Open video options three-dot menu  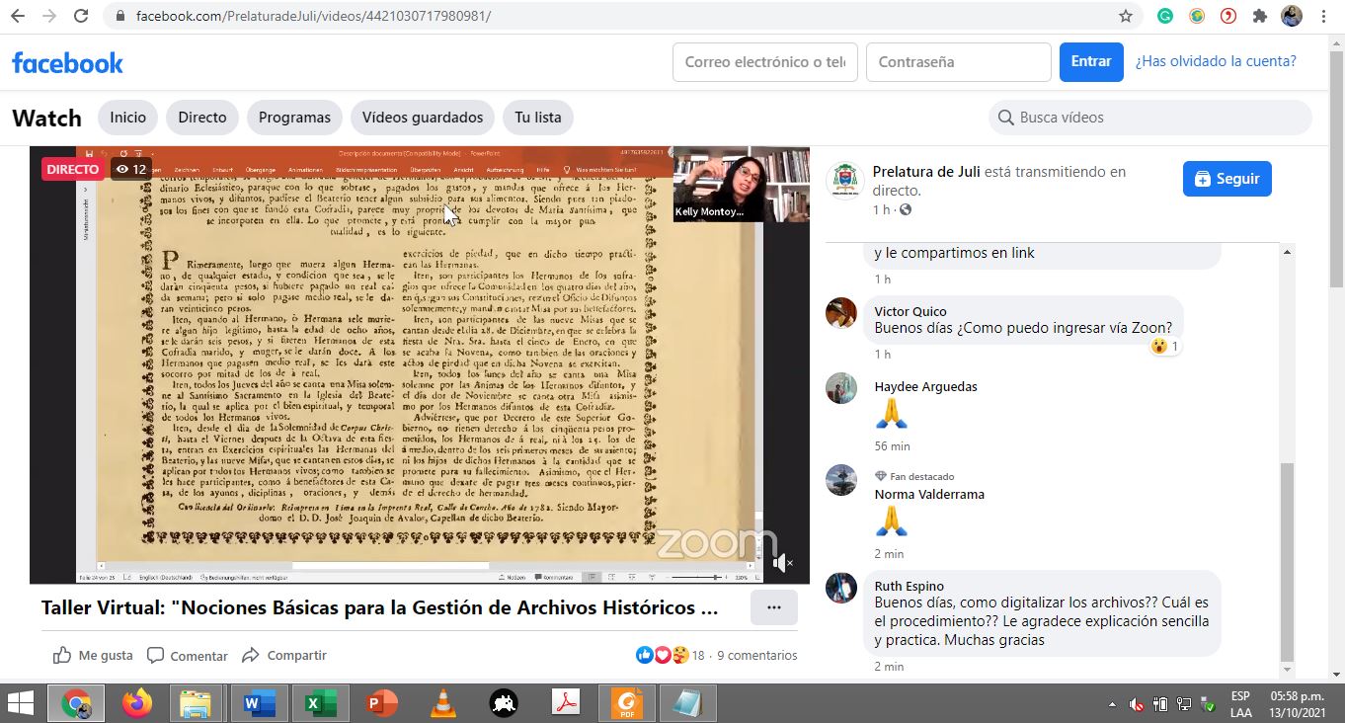coord(773,607)
